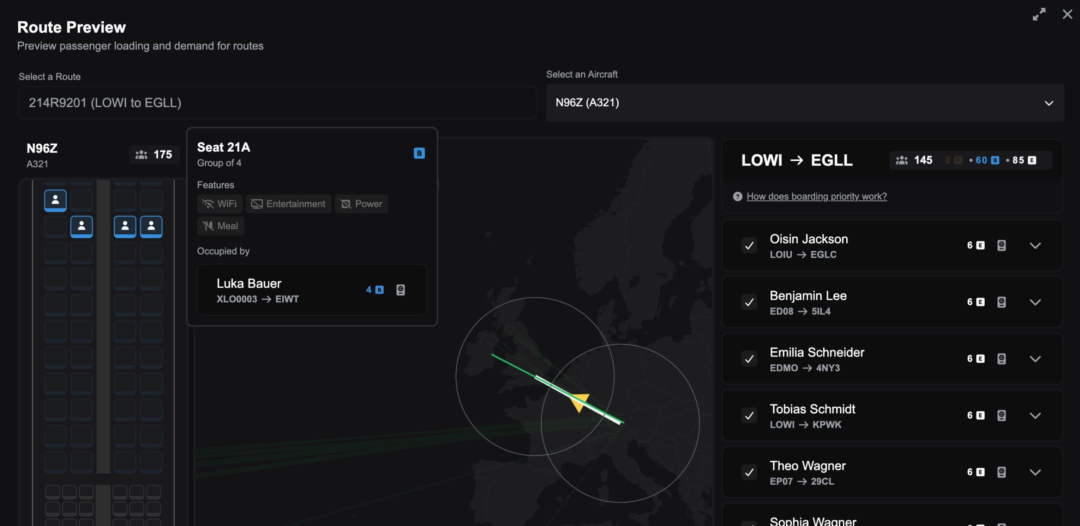Click the 175 seats capacity icon
The image size is (1080, 526).
click(141, 155)
